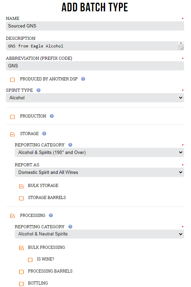Screen dimensions: 191x287
Task: Tick the Is Wine? checkbox
Action: click(30, 260)
